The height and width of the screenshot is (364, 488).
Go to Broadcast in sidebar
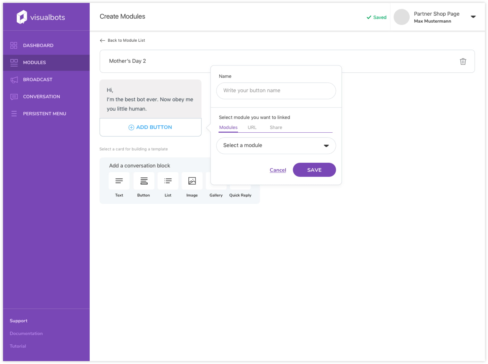tap(37, 80)
